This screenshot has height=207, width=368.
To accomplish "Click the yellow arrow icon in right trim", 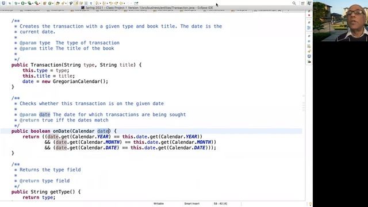I will pos(309,51).
